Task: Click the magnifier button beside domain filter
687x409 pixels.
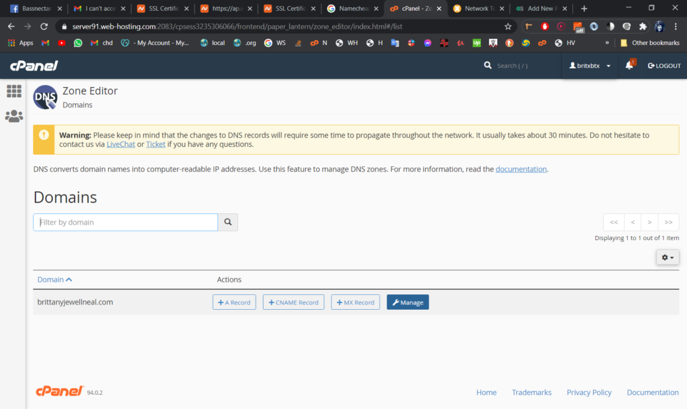Action: click(228, 222)
